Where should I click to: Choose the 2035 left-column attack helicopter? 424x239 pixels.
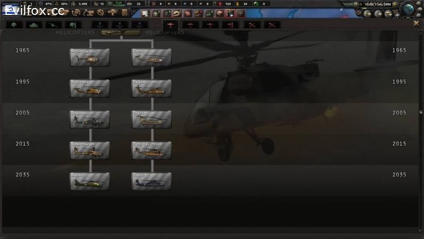89,181
